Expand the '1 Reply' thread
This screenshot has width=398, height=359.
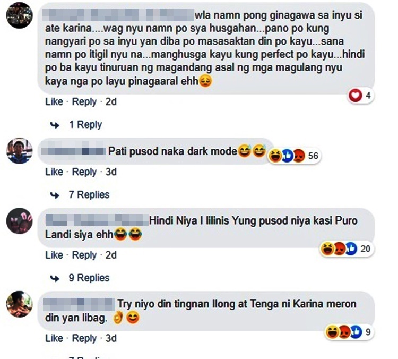[85, 125]
